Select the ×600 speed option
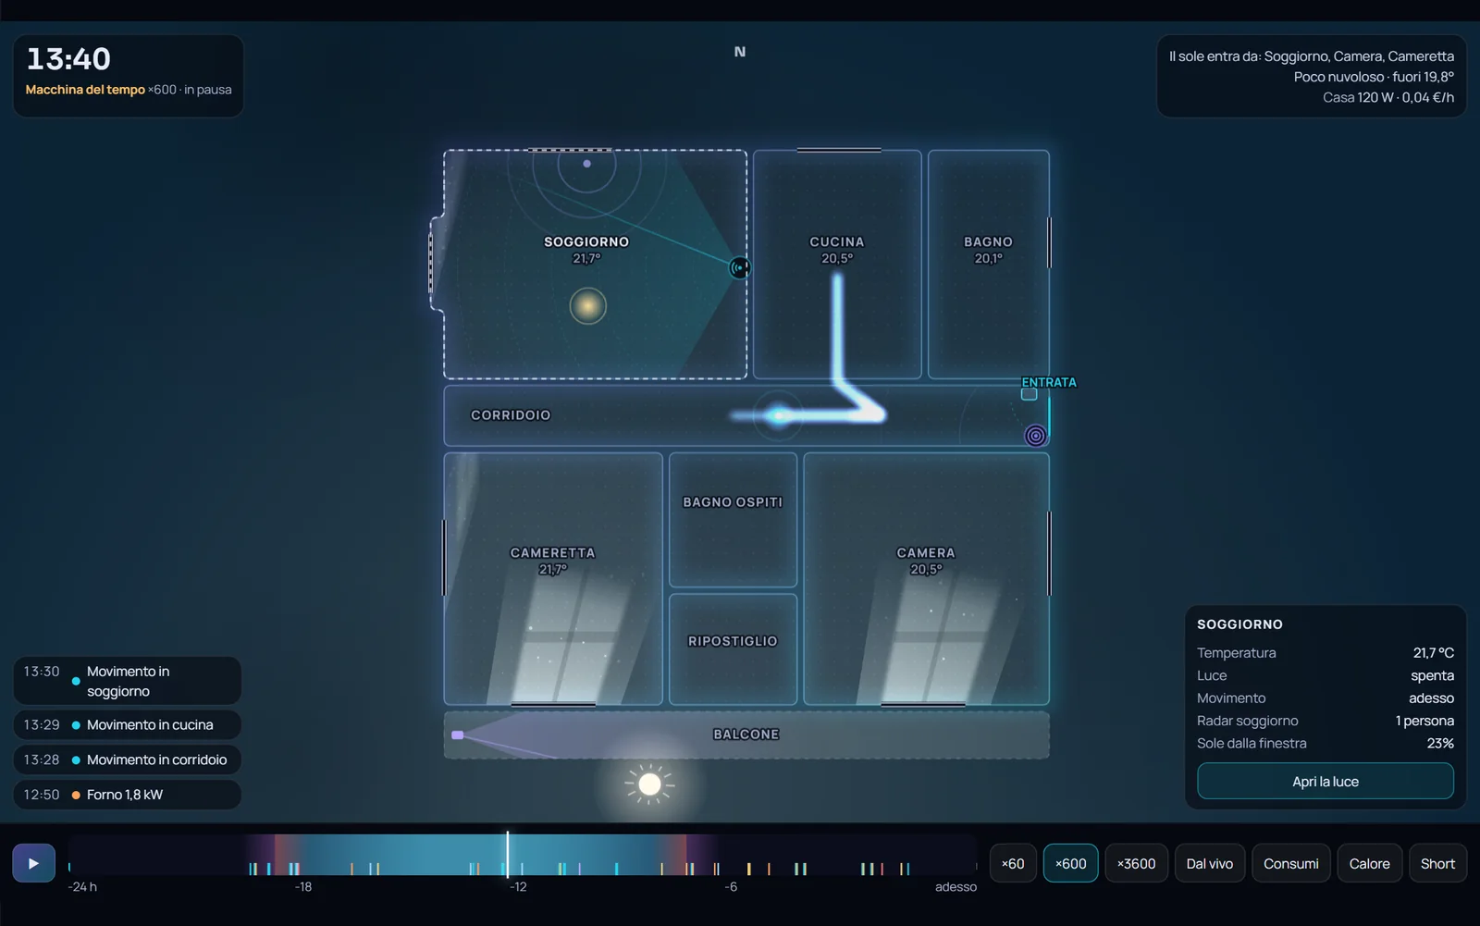Image resolution: width=1480 pixels, height=926 pixels. coord(1070,863)
